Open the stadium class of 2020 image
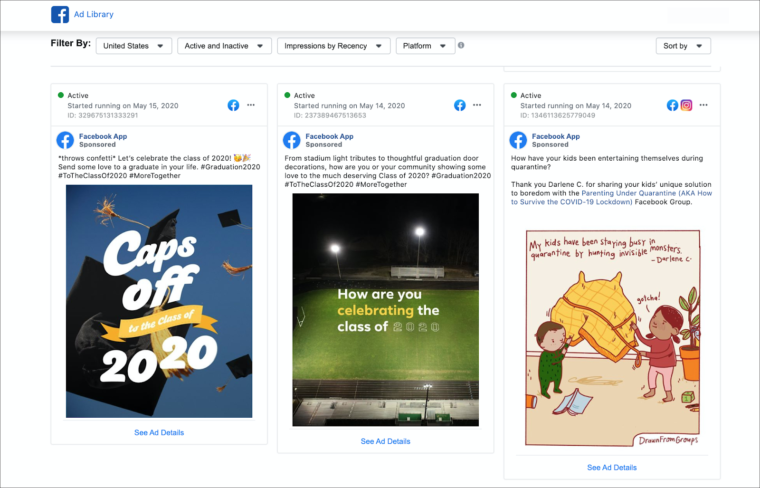Viewport: 760px width, 488px height. point(386,310)
